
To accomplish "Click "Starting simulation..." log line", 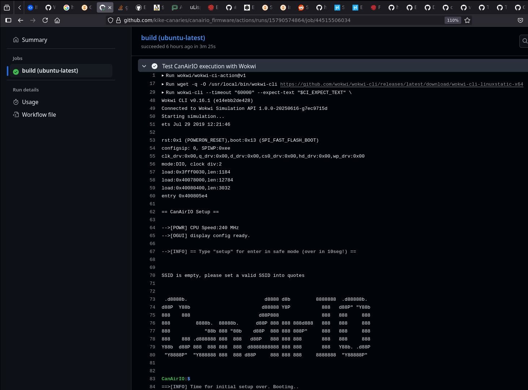I will [x=193, y=116].
